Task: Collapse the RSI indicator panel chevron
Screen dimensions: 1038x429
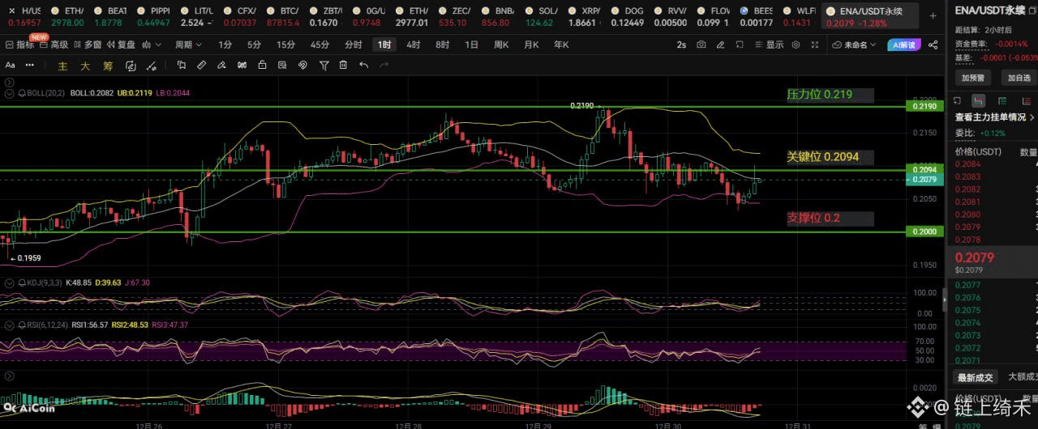Action: click(x=9, y=325)
